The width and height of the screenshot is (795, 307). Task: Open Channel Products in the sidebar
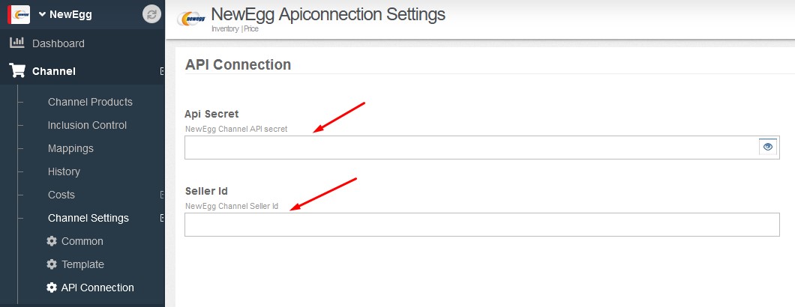click(x=90, y=102)
